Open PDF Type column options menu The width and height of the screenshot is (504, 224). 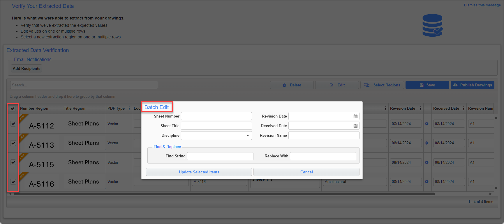[129, 108]
